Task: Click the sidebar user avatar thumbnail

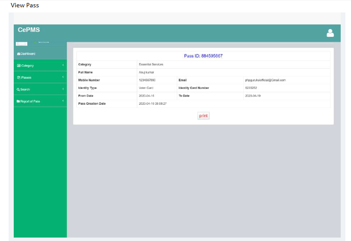Action: point(21,44)
